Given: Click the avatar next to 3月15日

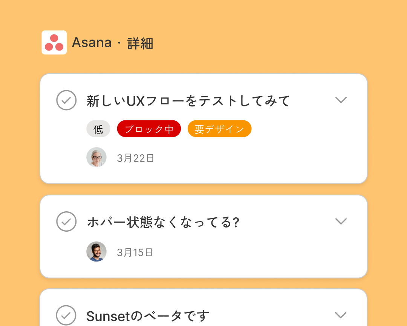Looking at the screenshot, I should point(96,252).
